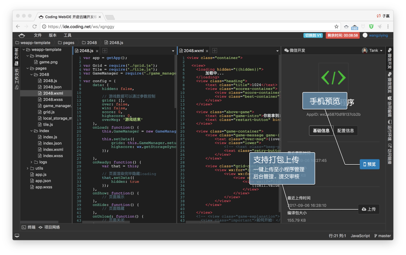
Task: Collapse the 2048 folder in tree
Action: [31, 74]
